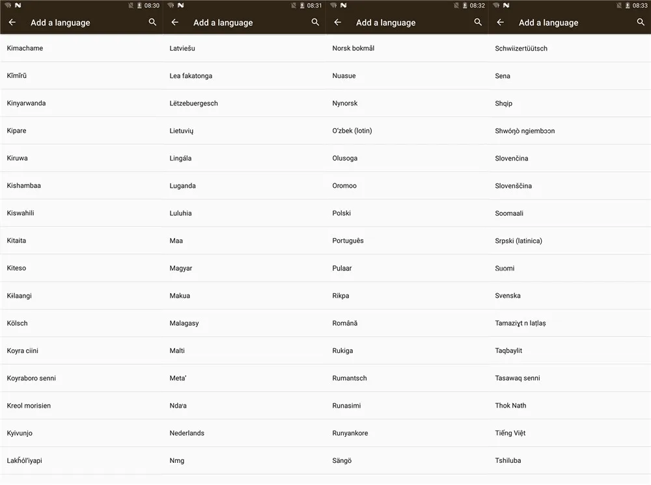Pick Tiếng Việt from the list
Screen dimensions: 651x485
coord(570,433)
